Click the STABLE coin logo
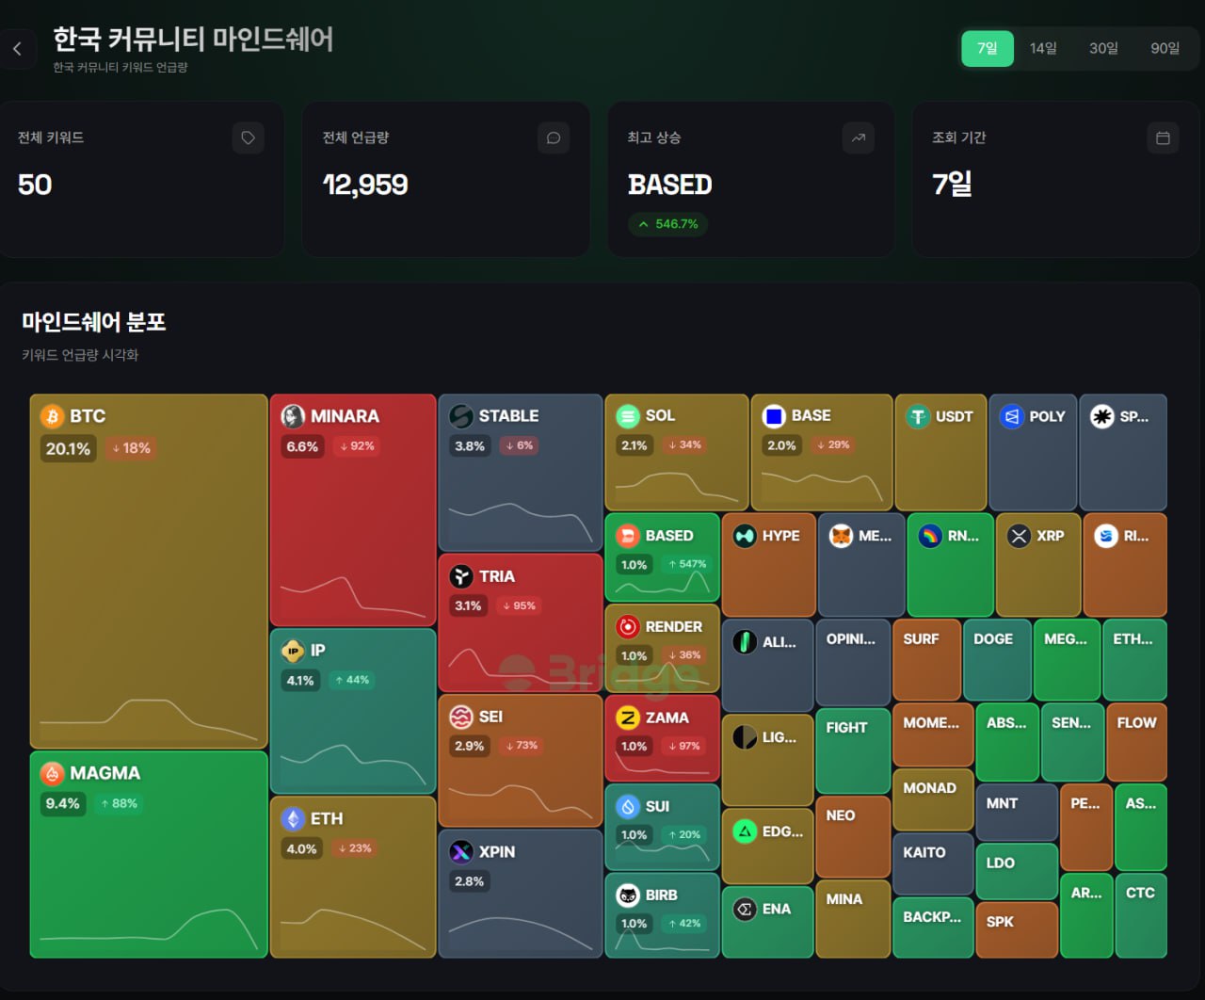The image size is (1205, 1000). click(x=461, y=416)
